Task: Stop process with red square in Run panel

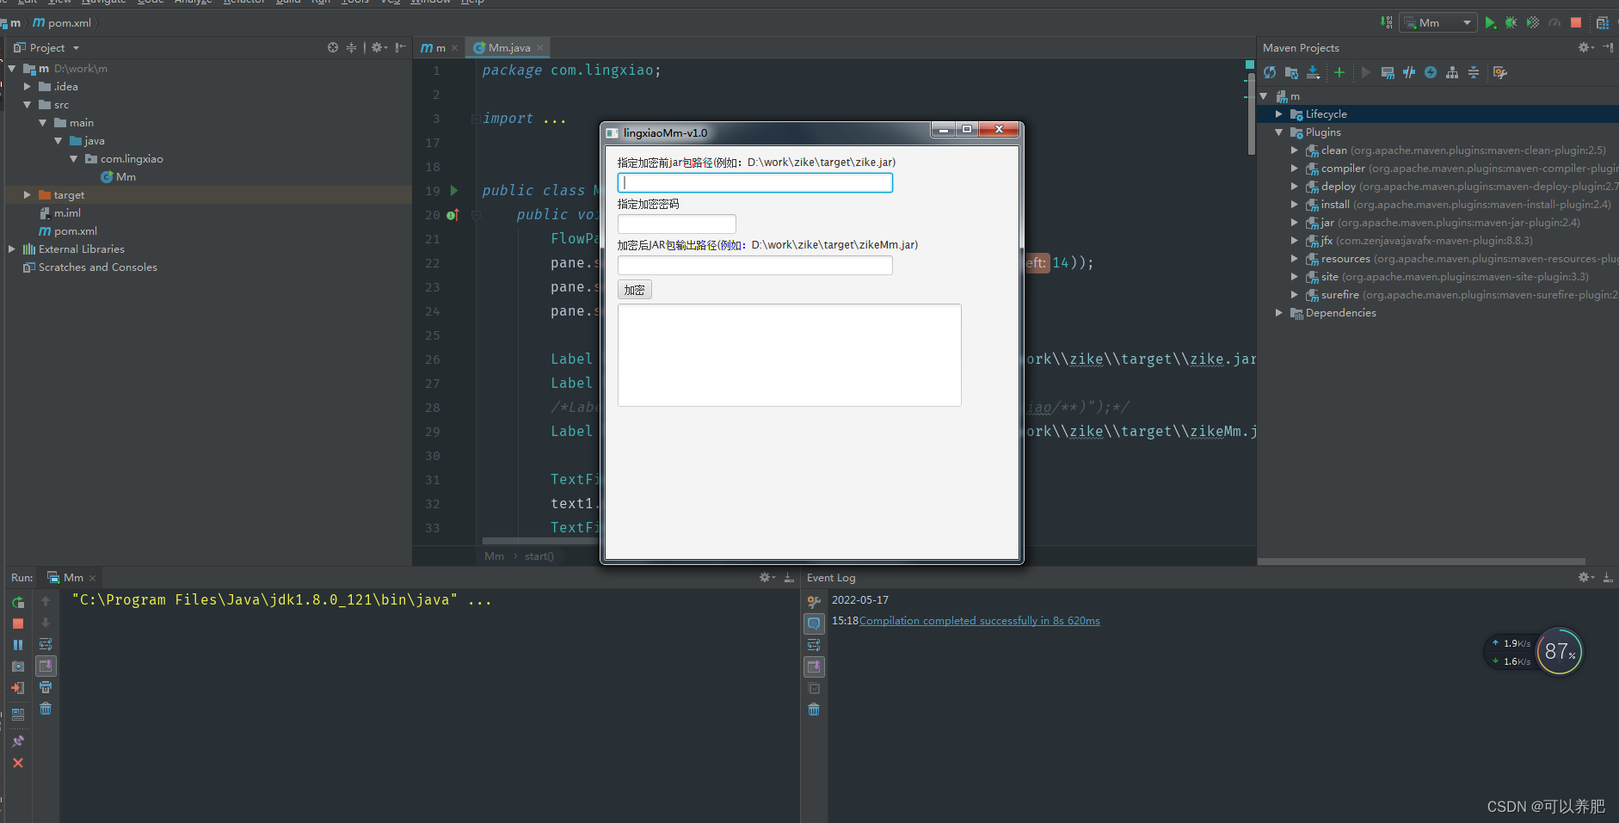Action: point(18,623)
